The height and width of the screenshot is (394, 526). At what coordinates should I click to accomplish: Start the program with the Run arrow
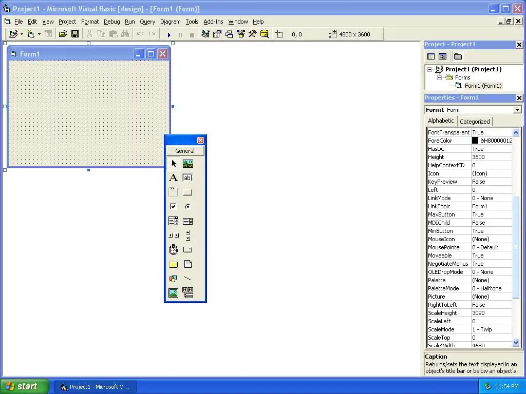point(169,34)
